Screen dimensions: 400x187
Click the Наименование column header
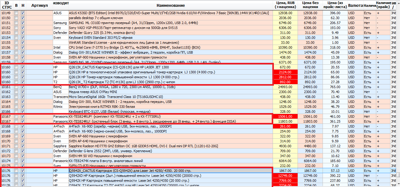click(x=171, y=5)
